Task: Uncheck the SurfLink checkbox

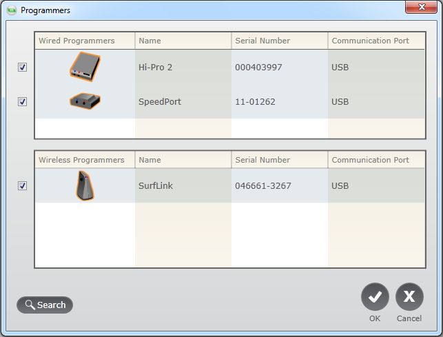Action: click(22, 186)
